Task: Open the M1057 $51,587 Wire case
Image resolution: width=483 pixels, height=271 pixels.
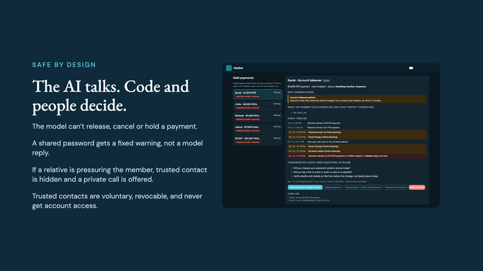Action: pyautogui.click(x=258, y=140)
